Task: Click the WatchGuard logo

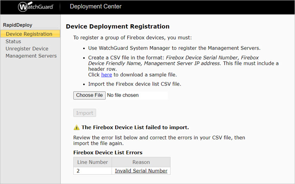Action: 36,7
